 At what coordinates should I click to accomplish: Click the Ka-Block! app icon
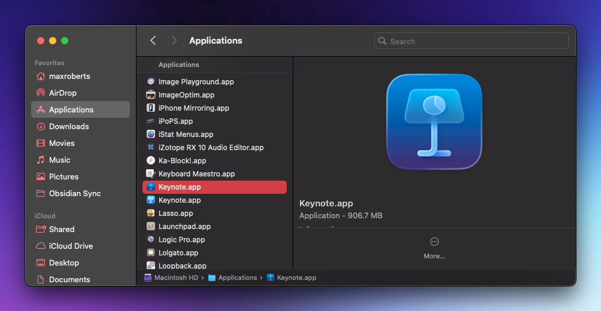(x=151, y=160)
